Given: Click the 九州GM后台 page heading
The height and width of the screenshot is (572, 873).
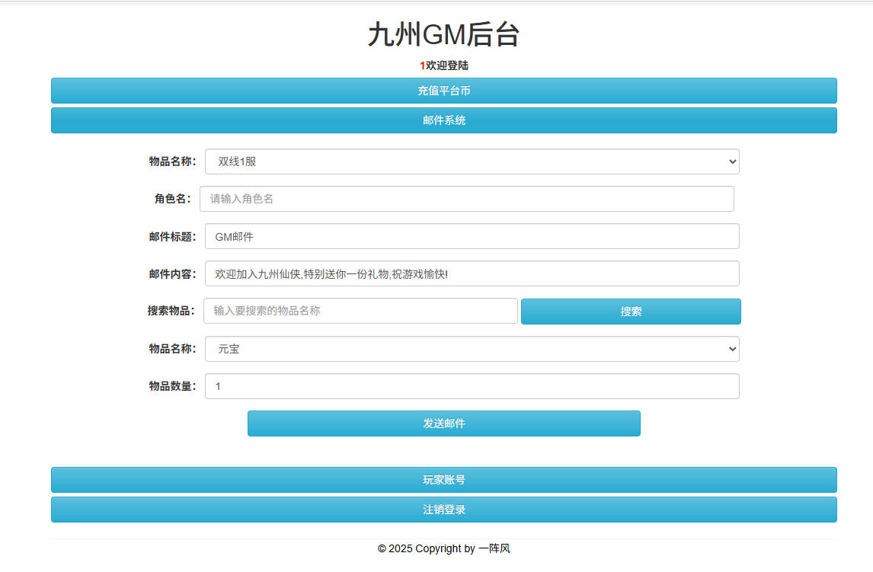Looking at the screenshot, I should 443,35.
